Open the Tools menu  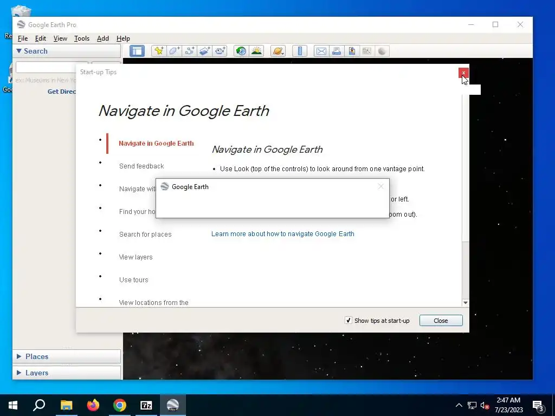[x=82, y=38]
